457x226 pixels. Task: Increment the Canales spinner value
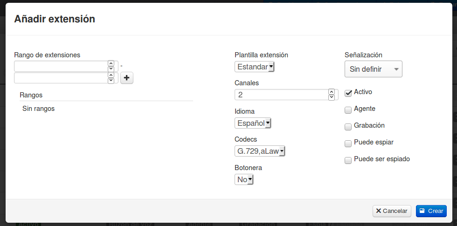(331, 92)
